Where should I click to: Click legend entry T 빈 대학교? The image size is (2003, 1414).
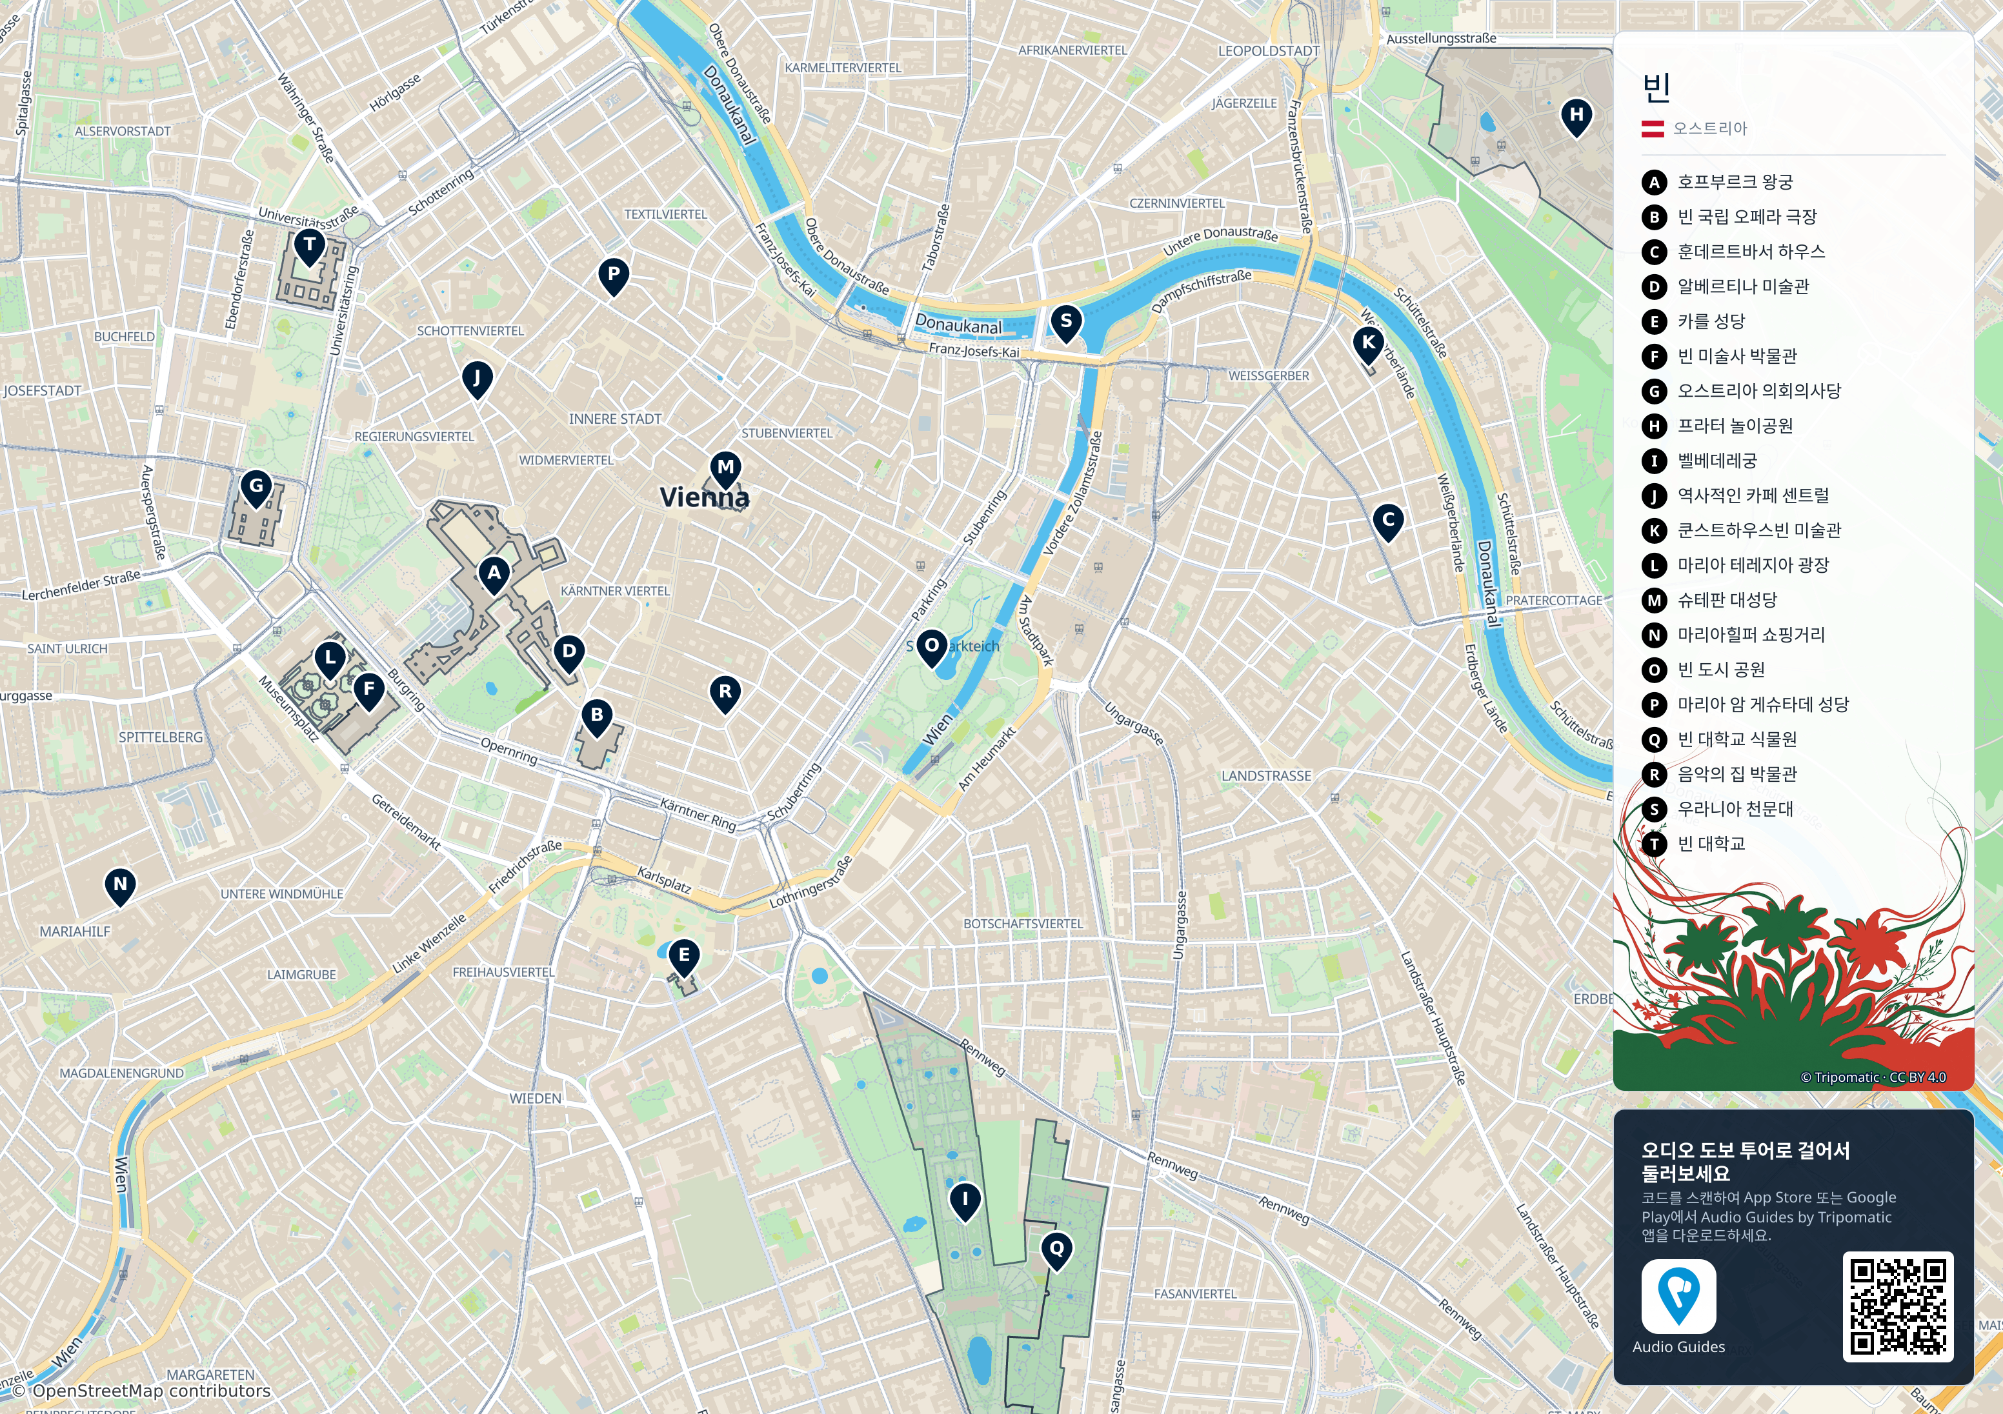[1693, 844]
